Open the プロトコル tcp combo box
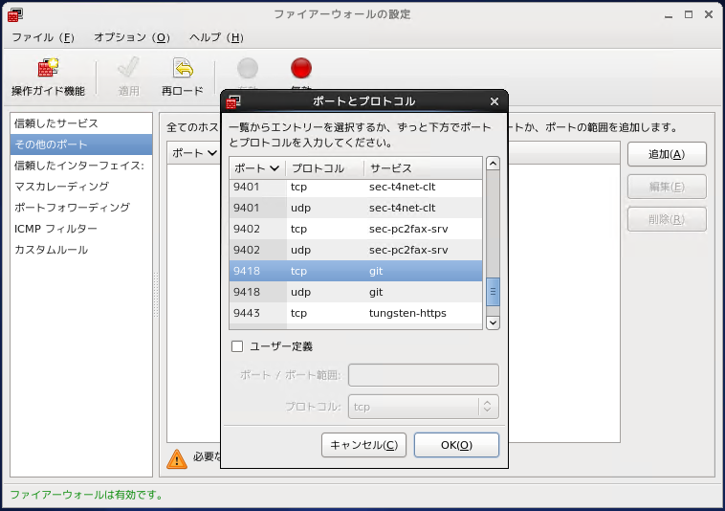 click(x=423, y=407)
